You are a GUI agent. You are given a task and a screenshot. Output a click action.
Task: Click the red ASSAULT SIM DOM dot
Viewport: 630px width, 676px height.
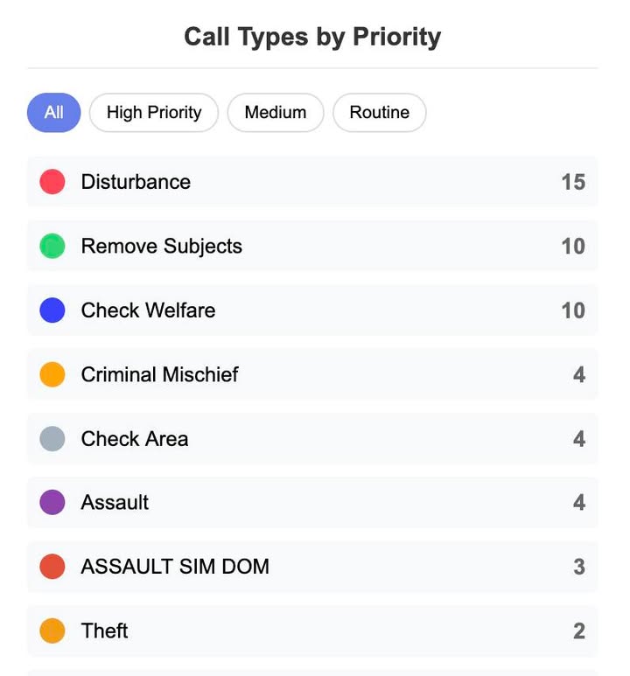[x=52, y=567]
